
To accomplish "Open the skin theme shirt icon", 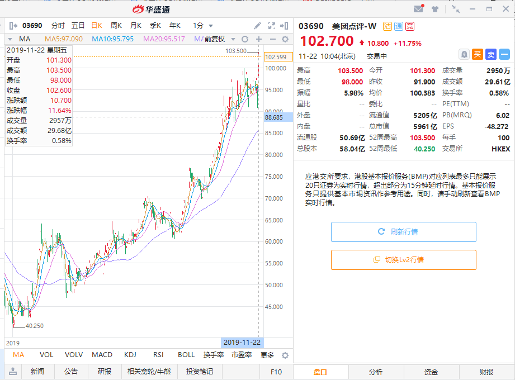I will point(435,9).
